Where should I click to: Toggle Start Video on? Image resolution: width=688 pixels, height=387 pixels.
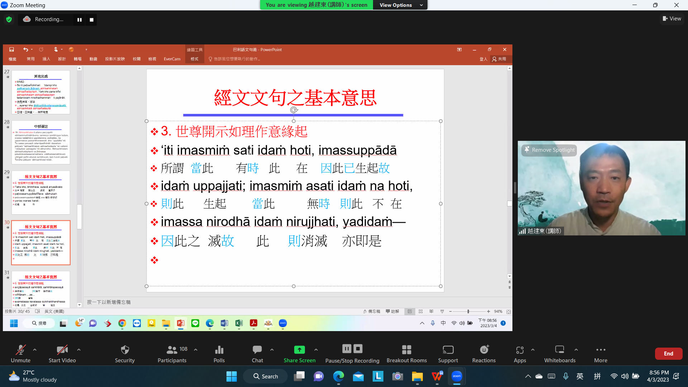tap(62, 350)
